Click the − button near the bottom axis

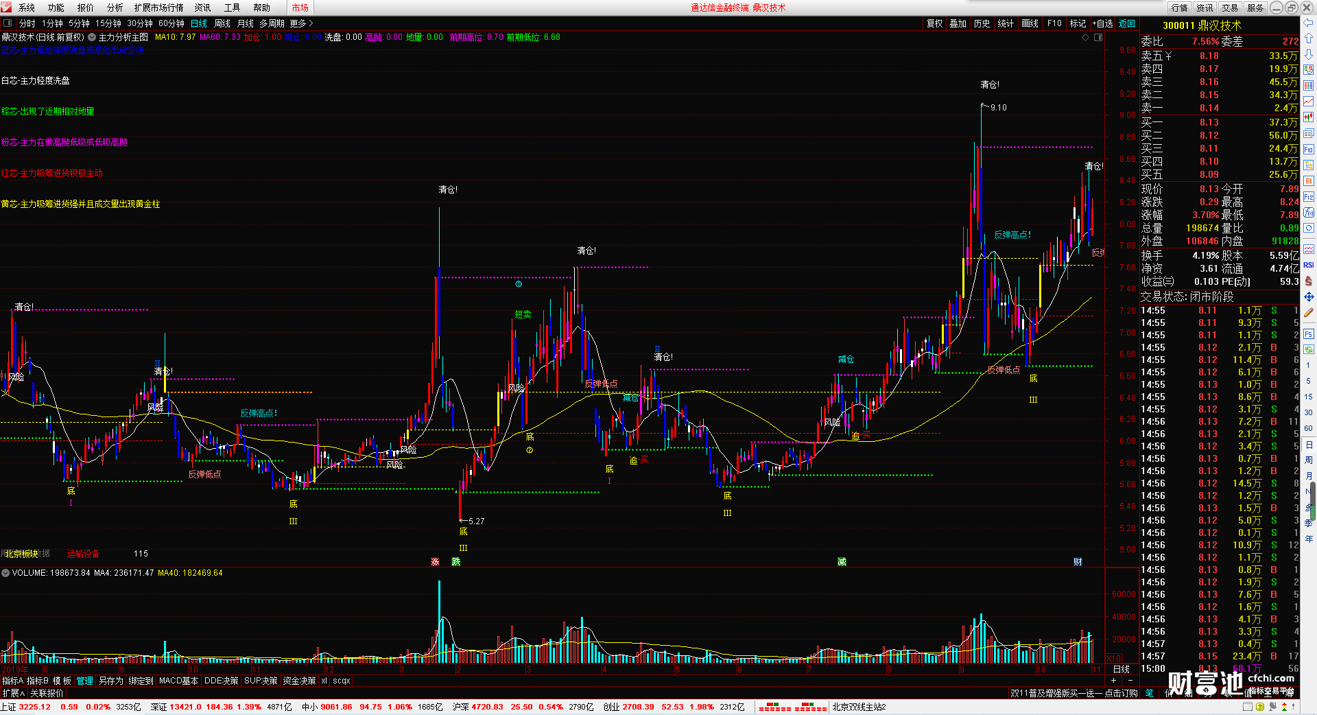click(1130, 681)
